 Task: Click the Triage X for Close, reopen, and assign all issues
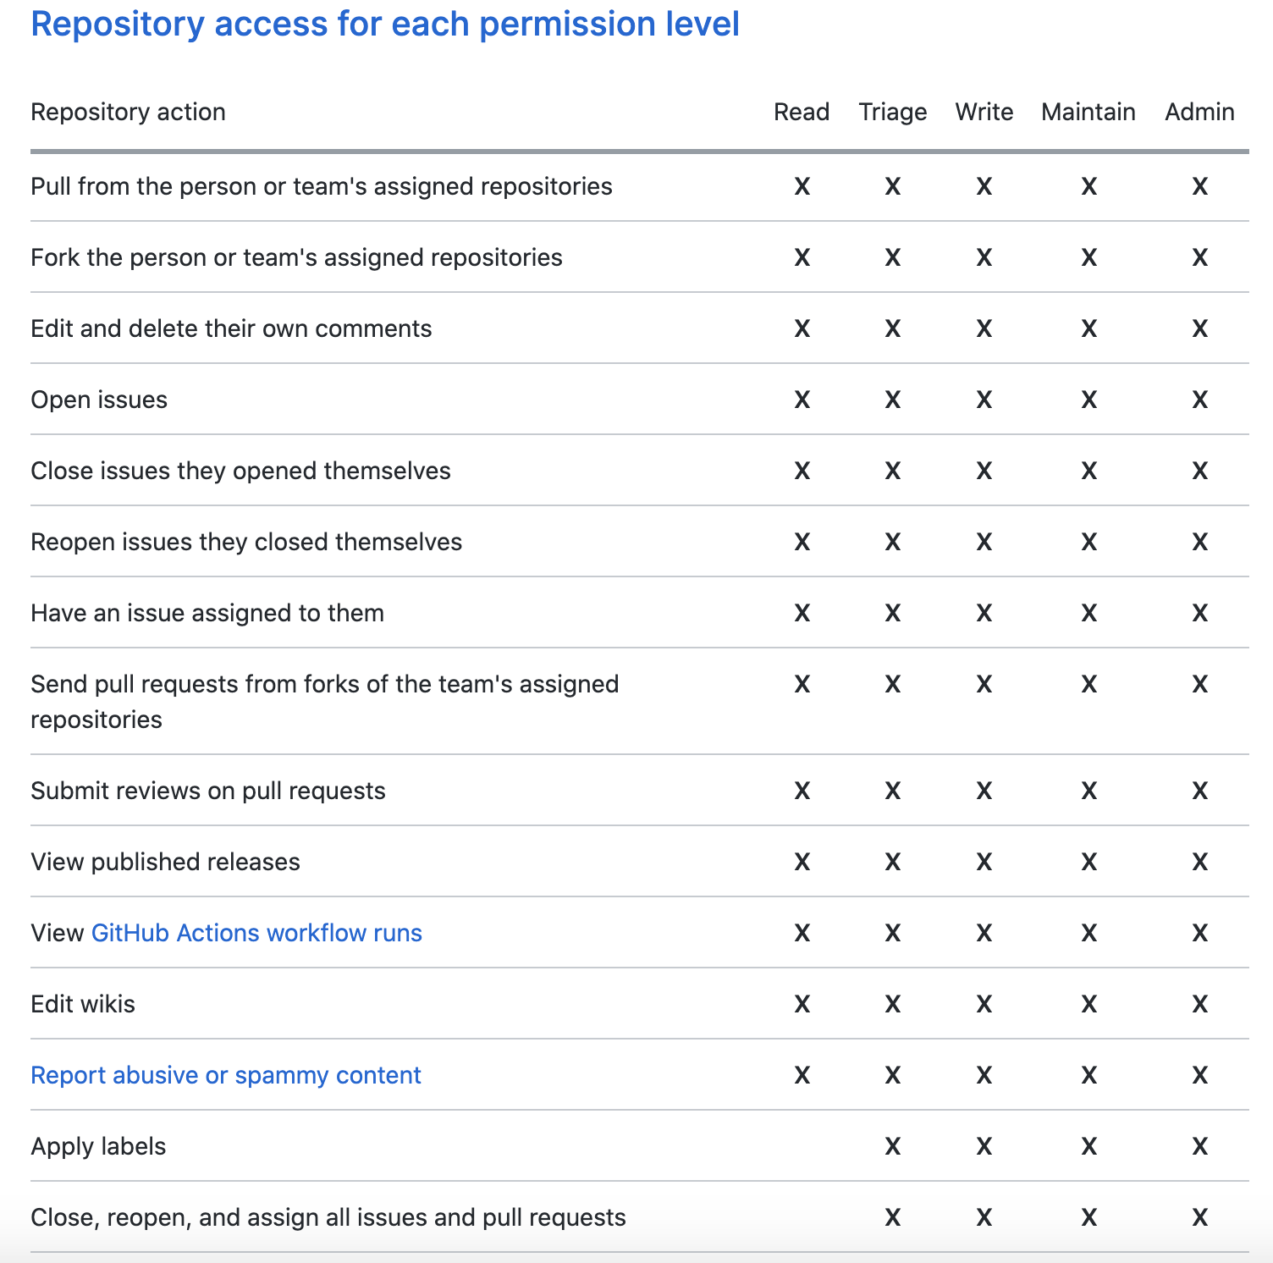click(893, 1217)
